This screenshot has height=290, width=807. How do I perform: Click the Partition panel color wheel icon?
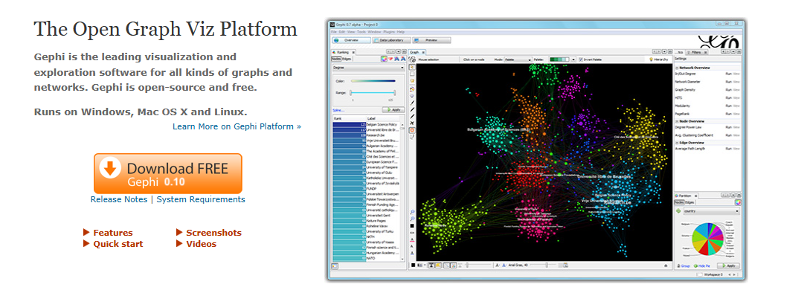point(738,202)
